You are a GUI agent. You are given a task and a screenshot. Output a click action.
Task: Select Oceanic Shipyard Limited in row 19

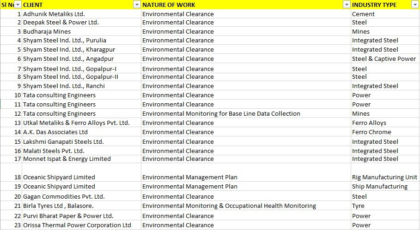(x=81, y=187)
